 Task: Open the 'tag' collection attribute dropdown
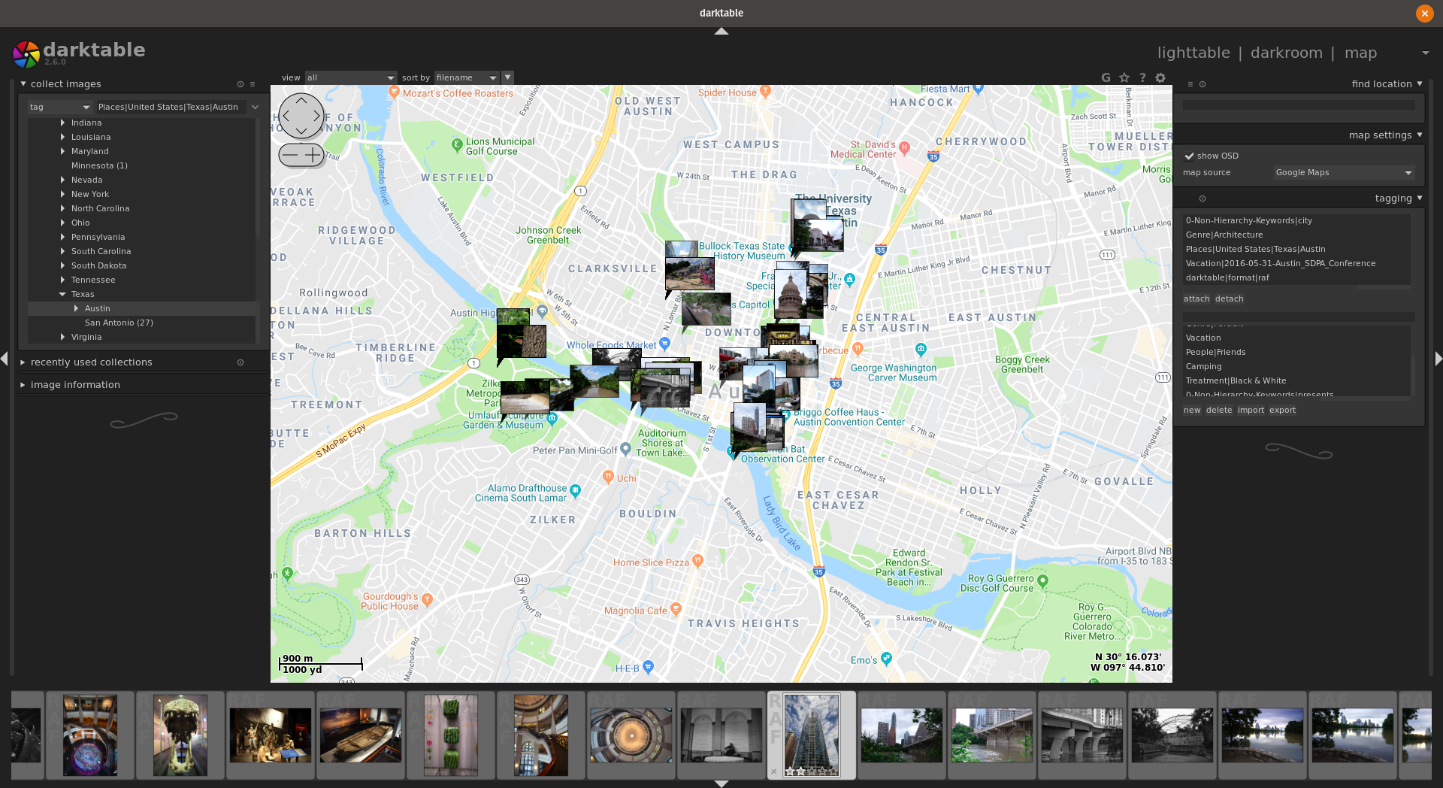pyautogui.click(x=59, y=107)
